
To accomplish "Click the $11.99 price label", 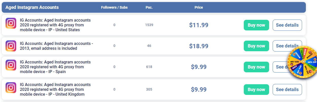I will pyautogui.click(x=199, y=25).
